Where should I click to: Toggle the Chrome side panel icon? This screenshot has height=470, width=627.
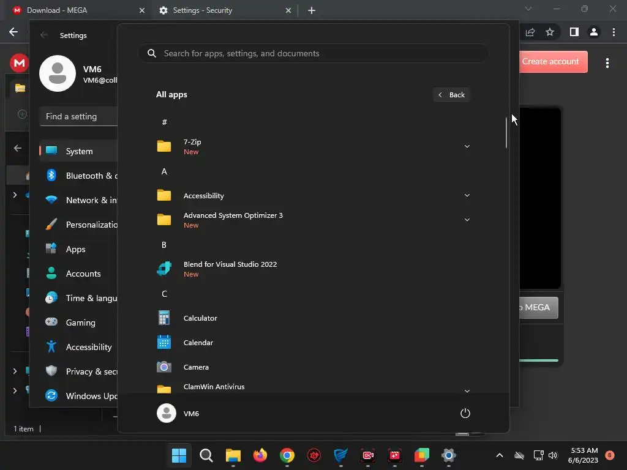[x=574, y=32]
